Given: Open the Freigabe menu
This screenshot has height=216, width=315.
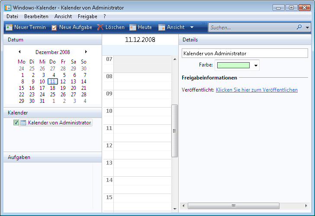Looking at the screenshot, I should 87,16.
